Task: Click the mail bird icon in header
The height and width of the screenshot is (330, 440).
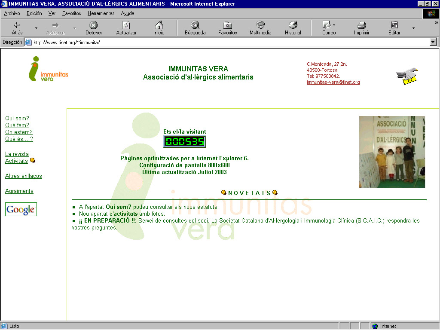Action: [x=406, y=76]
